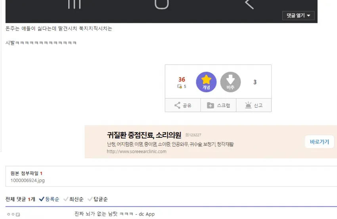
Task: Report the post via 신고 button
Action: (254, 105)
